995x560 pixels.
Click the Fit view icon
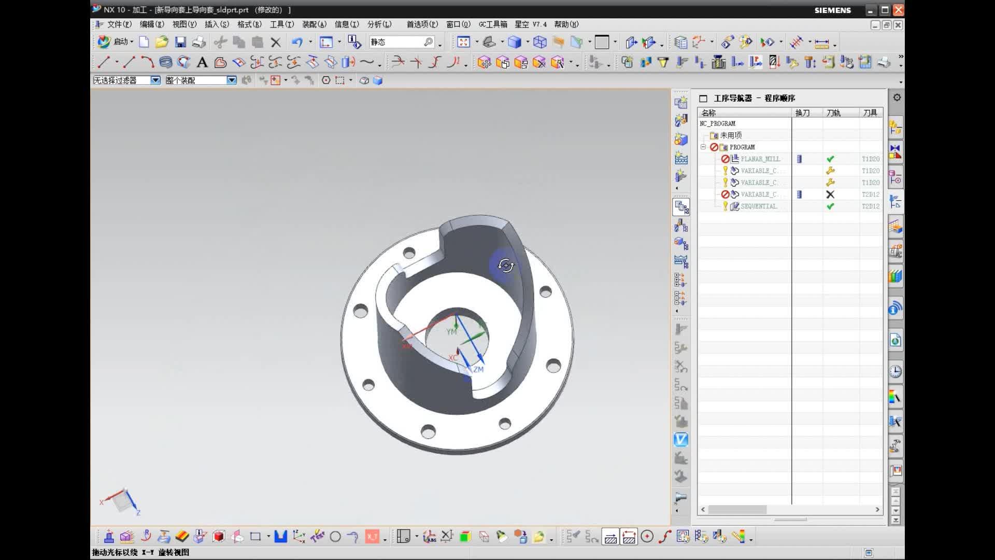[463, 42]
